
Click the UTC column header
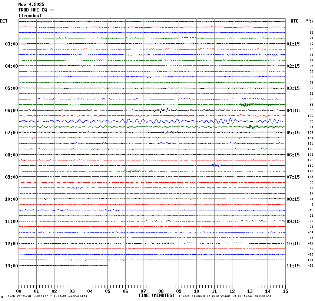click(295, 21)
